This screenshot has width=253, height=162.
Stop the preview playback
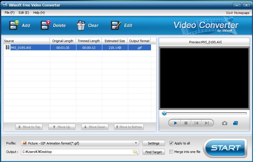[186, 123]
